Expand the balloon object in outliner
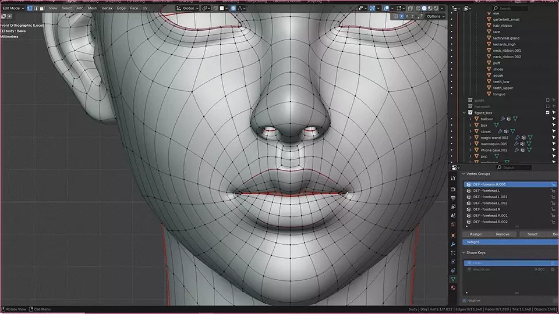559x314 pixels. coord(470,119)
